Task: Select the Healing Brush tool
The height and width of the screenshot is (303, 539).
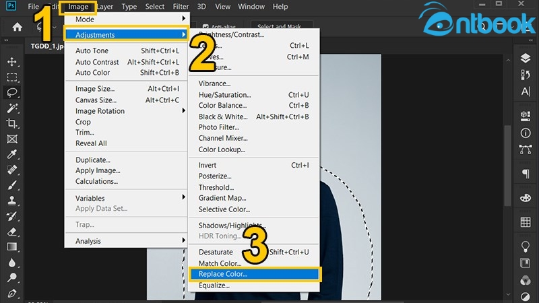Action: click(x=12, y=170)
